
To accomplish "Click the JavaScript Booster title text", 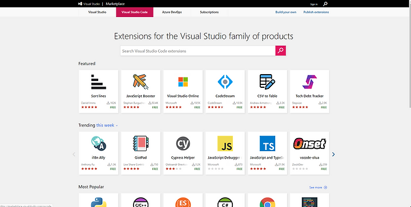I will [141, 96].
